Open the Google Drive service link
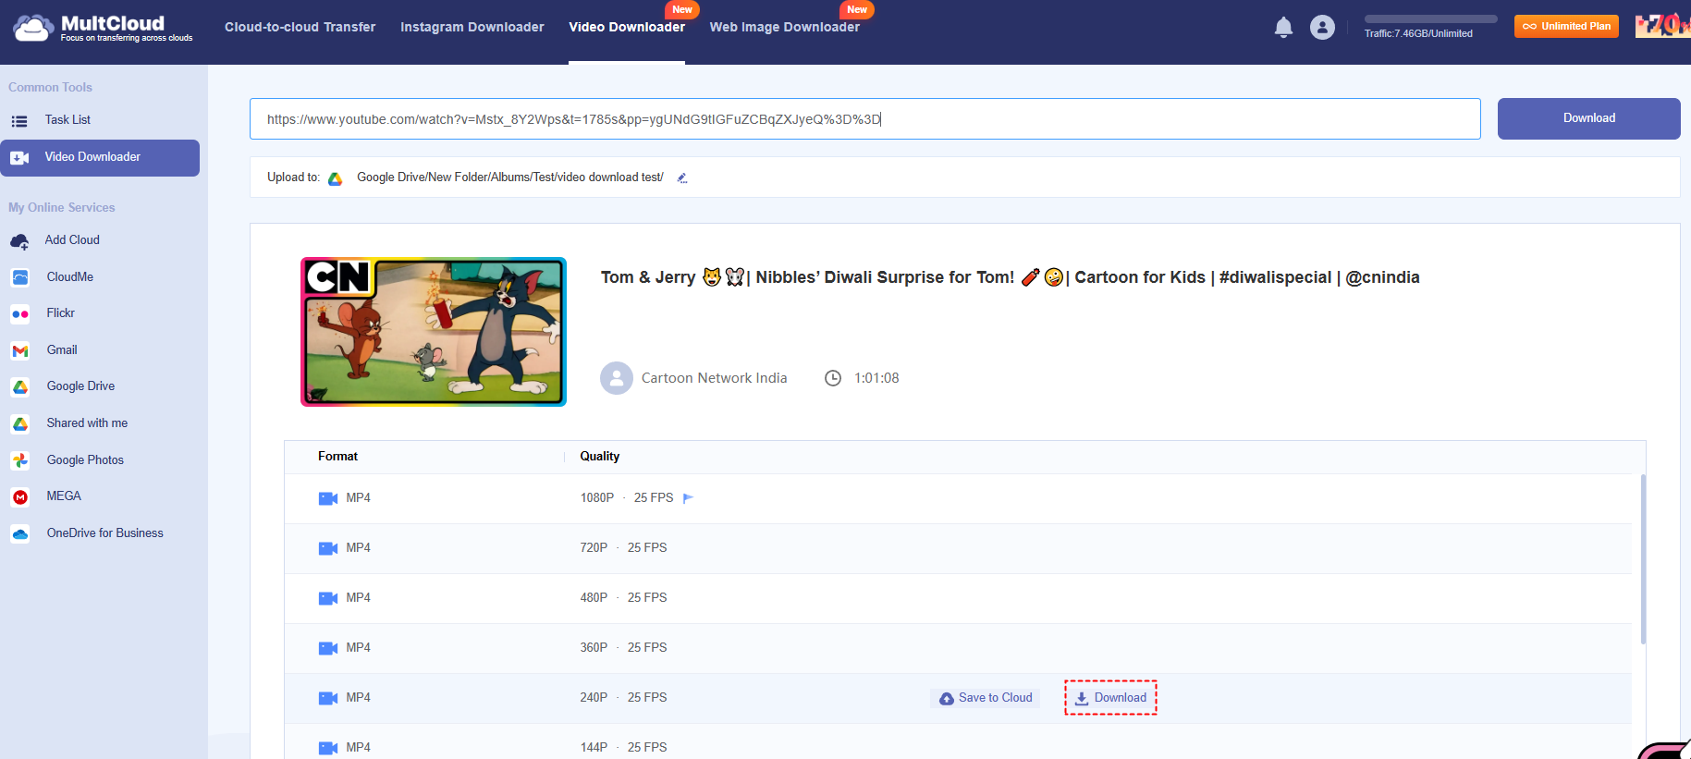The image size is (1691, 759). (81, 386)
